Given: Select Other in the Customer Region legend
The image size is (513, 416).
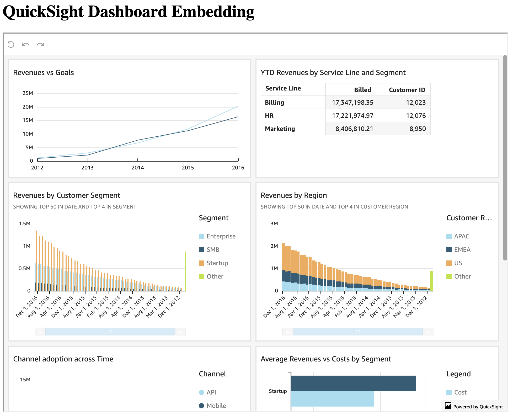Looking at the screenshot, I should (462, 276).
